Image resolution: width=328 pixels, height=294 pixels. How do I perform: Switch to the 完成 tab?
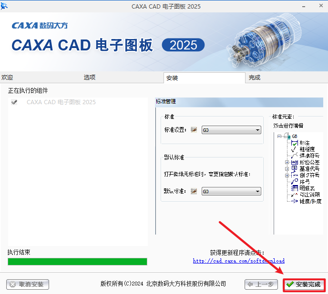tap(255, 78)
